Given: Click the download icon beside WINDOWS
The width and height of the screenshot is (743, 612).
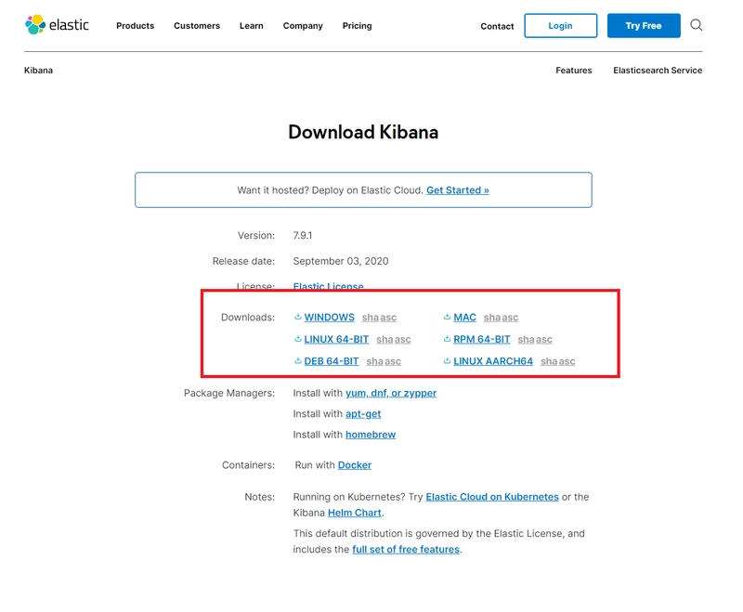Looking at the screenshot, I should coord(298,317).
